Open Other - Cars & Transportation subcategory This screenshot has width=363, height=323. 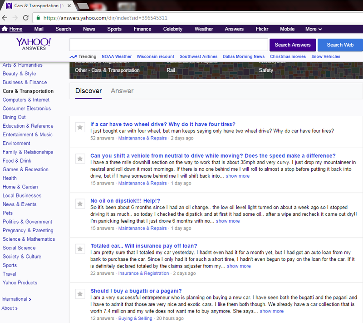[x=107, y=70]
